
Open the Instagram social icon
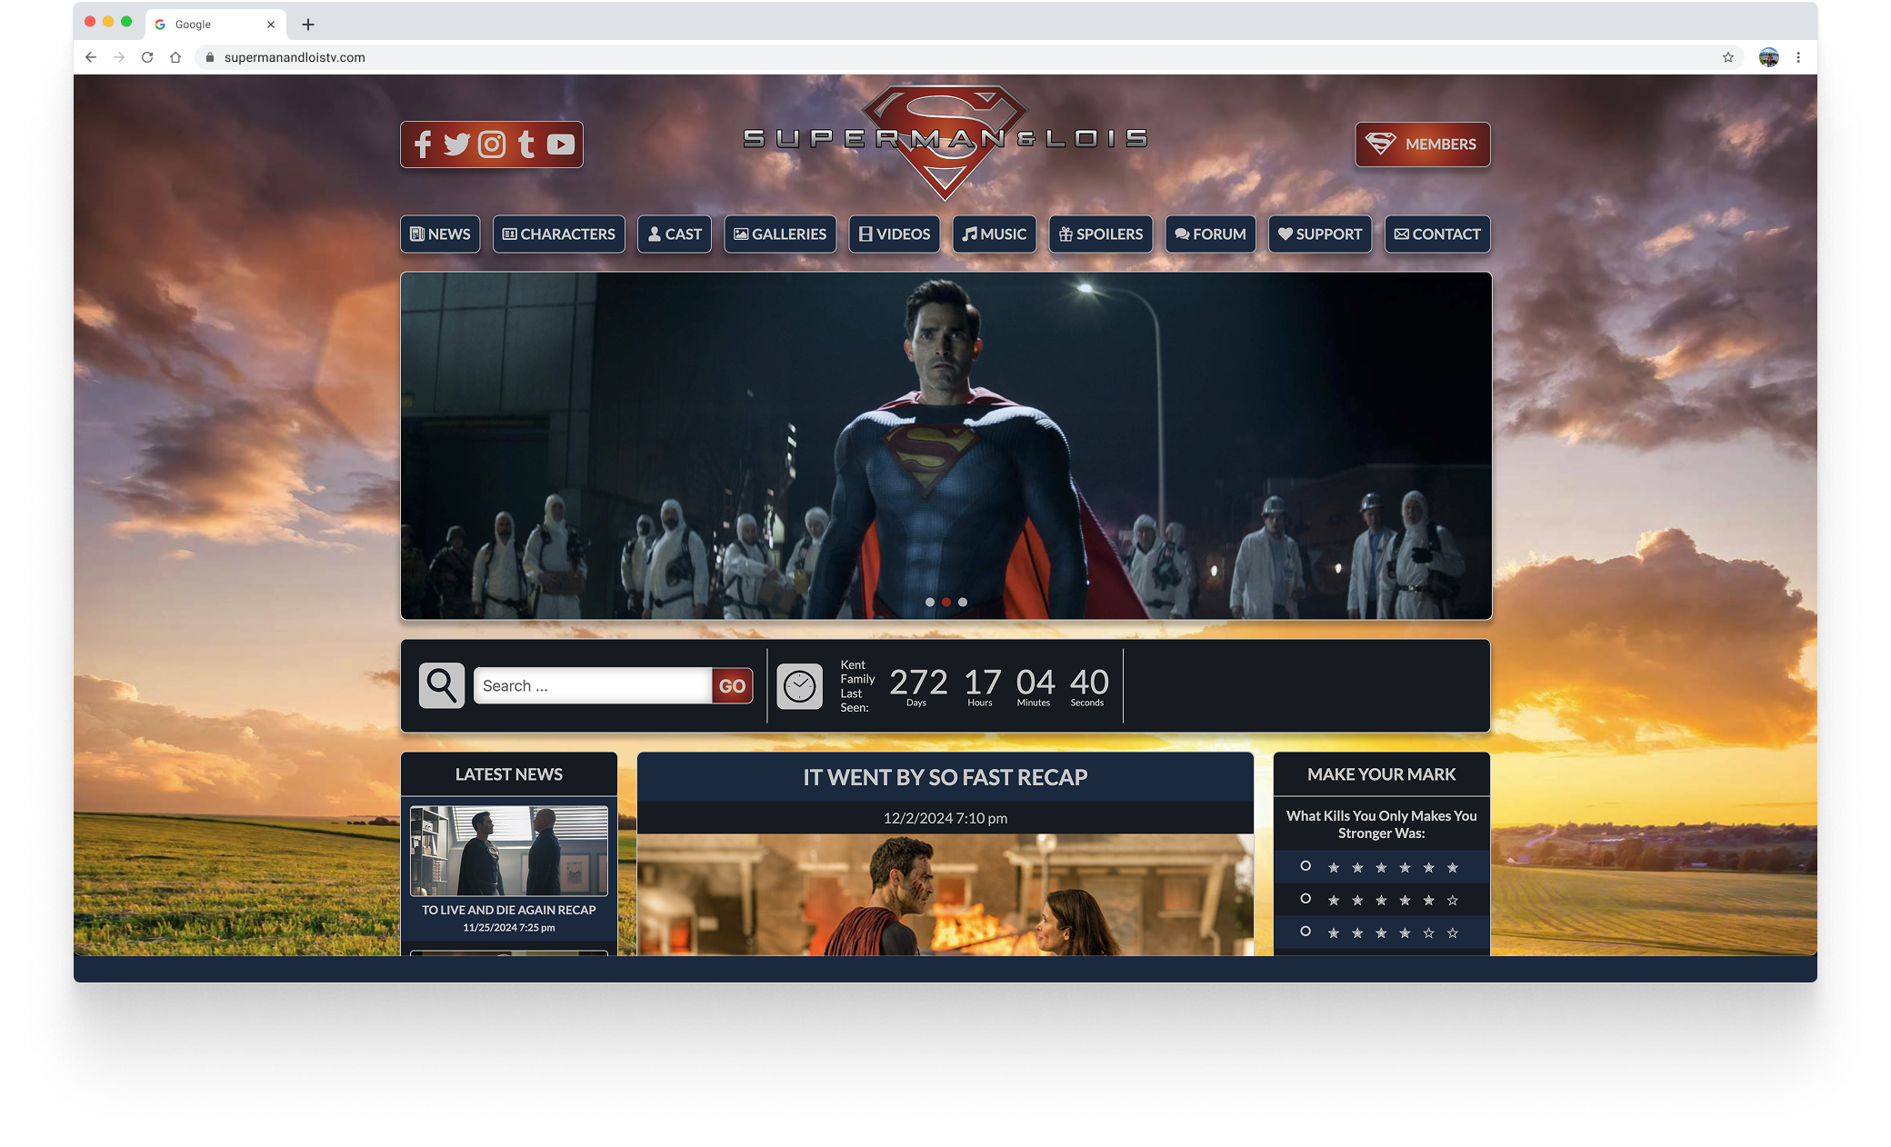[x=492, y=145]
